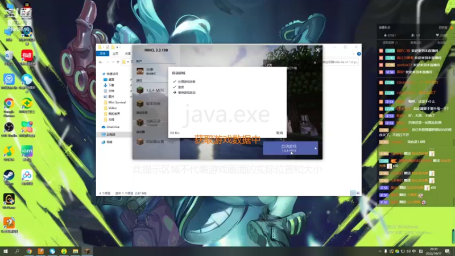
Task: Click File Explorer up-directory arrow
Action: [118, 62]
